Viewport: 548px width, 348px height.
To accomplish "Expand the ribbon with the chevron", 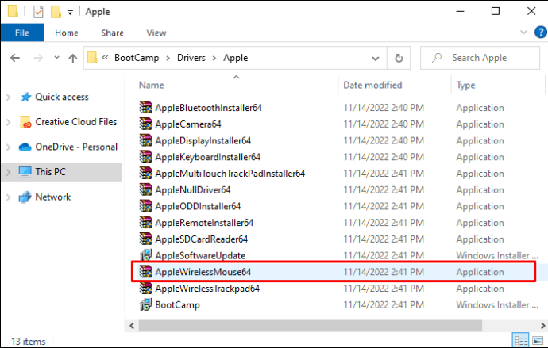I will click(x=523, y=33).
